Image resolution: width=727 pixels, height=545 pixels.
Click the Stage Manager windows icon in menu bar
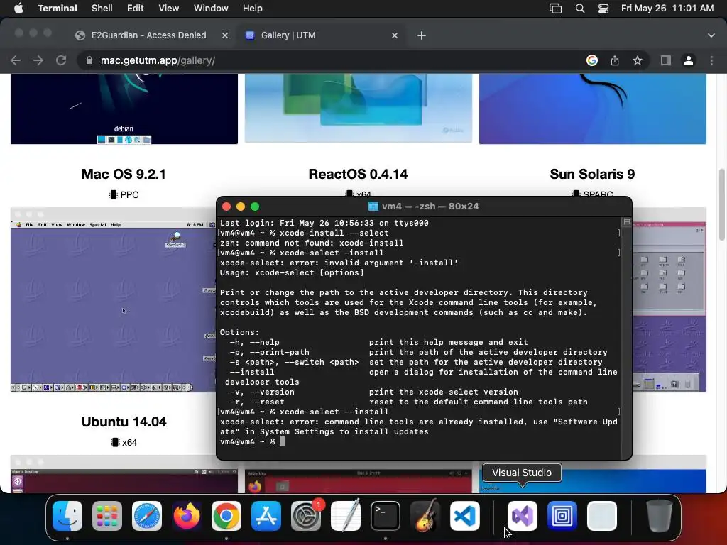pyautogui.click(x=555, y=9)
